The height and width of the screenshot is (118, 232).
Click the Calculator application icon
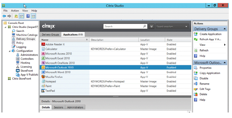[x=43, y=49]
